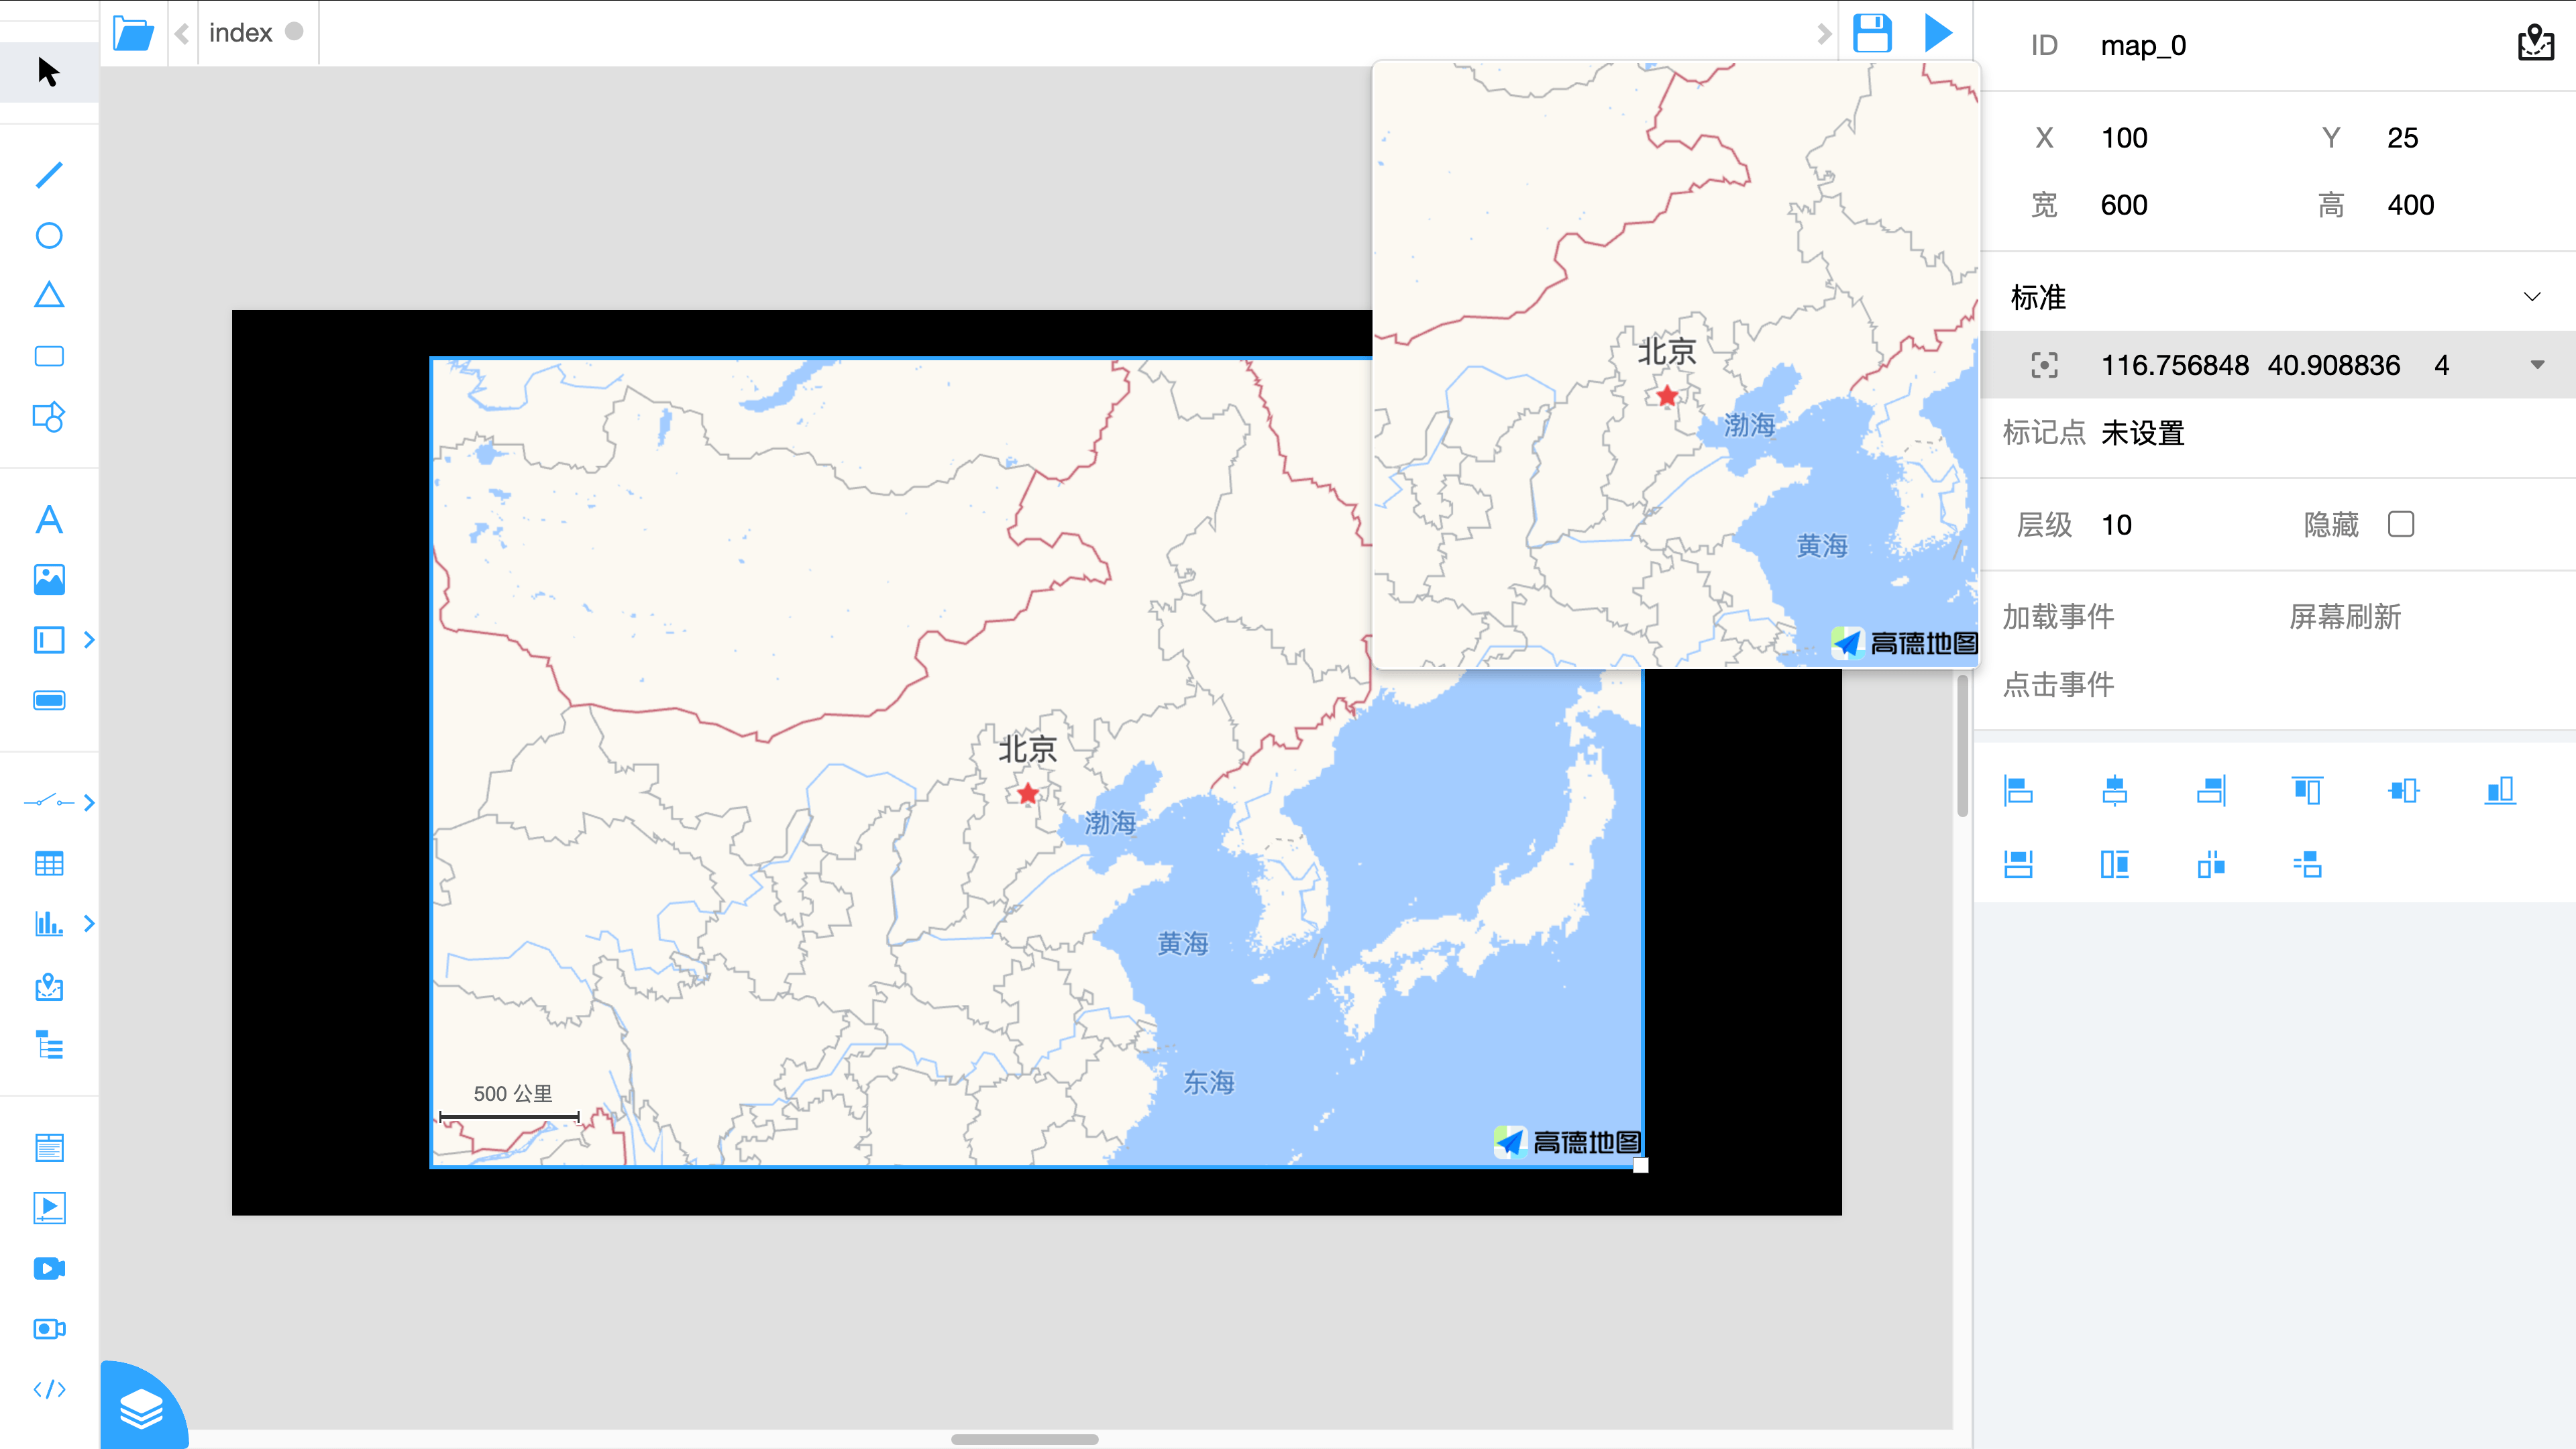This screenshot has height=1449, width=2576.
Task: Select the video player component tool
Action: point(49,1208)
